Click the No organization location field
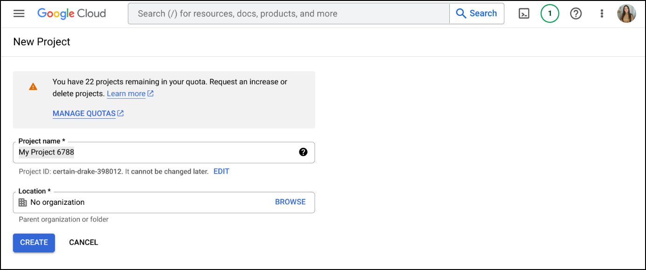The width and height of the screenshot is (646, 270). (164, 202)
